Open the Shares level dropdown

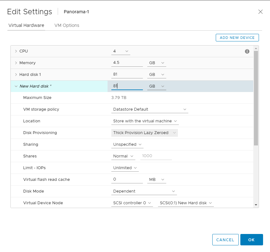(123, 156)
